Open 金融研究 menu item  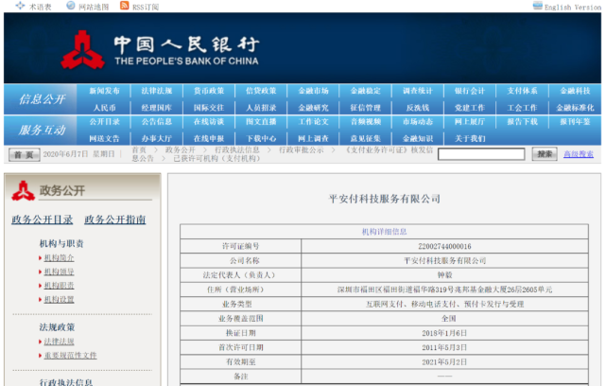[x=314, y=108]
